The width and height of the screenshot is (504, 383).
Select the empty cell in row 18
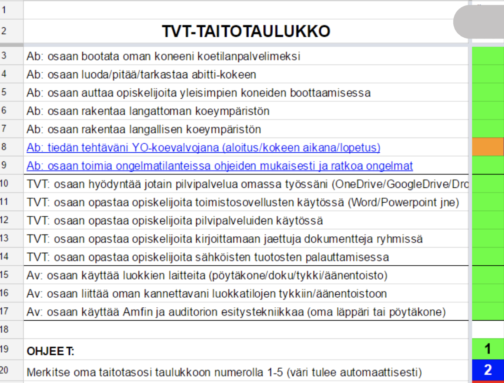click(488, 330)
